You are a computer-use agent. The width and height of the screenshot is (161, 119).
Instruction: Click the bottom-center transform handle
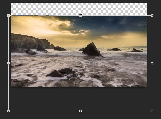[x=80, y=111]
